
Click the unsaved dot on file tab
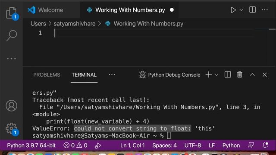[172, 10]
